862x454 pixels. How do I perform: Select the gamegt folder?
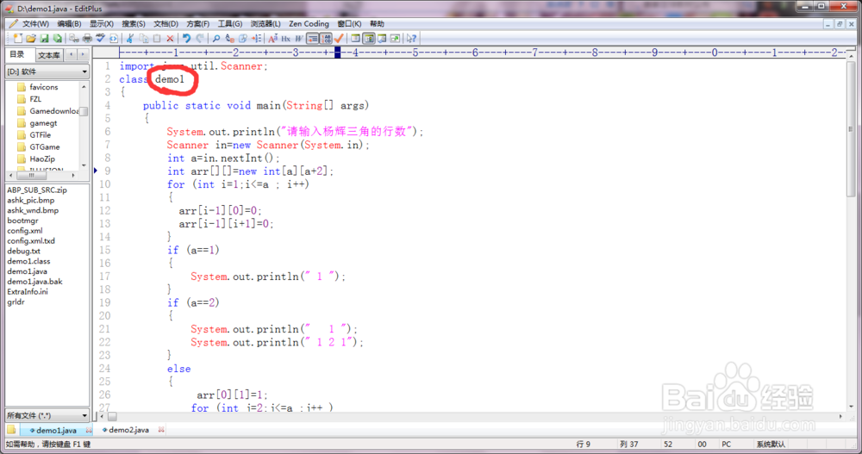[43, 123]
